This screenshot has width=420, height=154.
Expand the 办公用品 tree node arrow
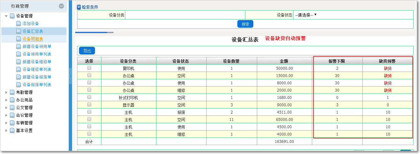click(6, 100)
